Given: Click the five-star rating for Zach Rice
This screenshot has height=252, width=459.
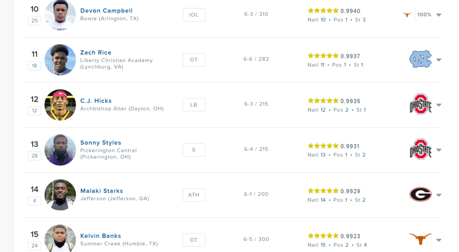Looking at the screenshot, I should (323, 56).
